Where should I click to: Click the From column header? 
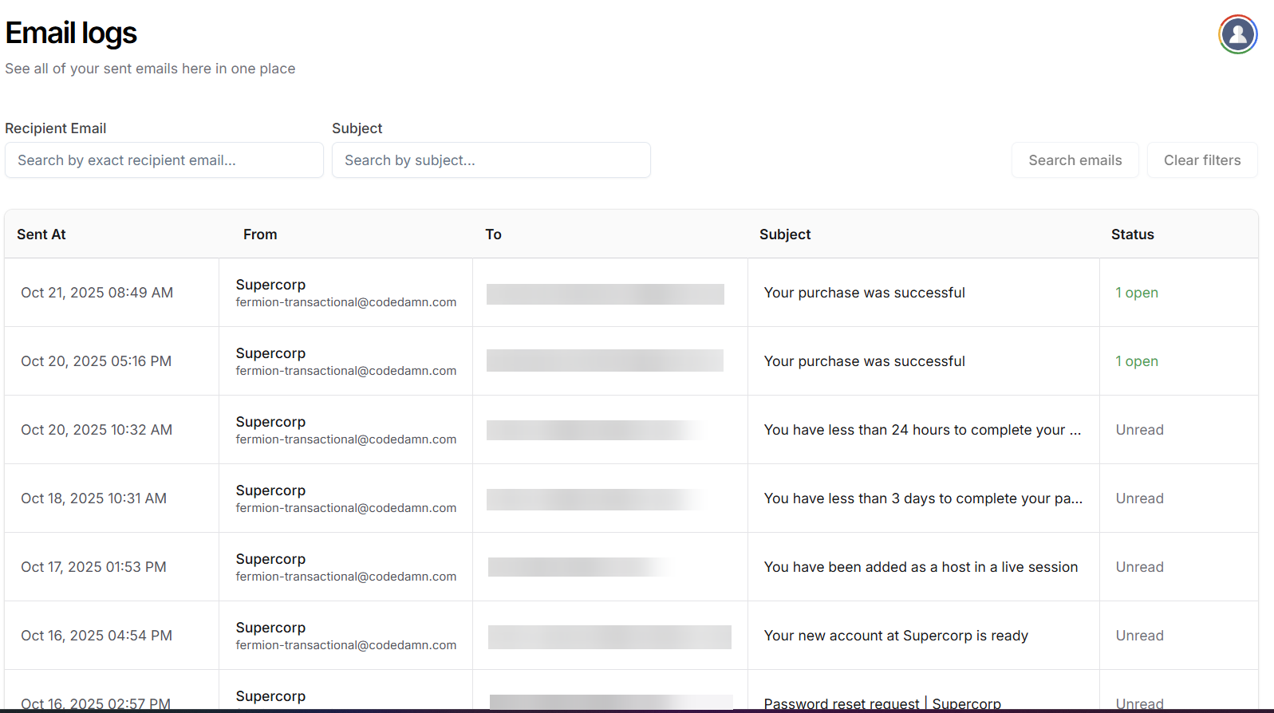click(260, 234)
